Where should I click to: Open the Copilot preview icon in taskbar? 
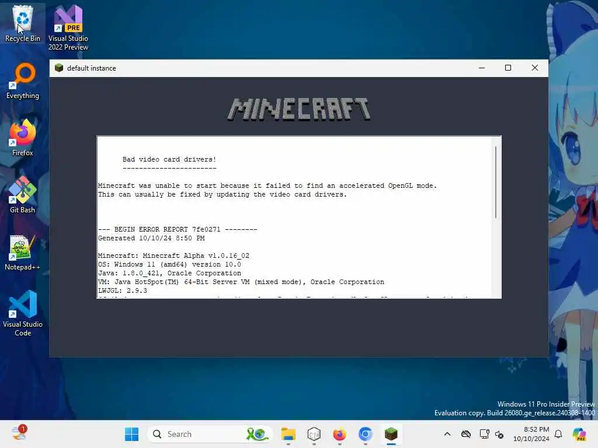pyautogui.click(x=579, y=434)
